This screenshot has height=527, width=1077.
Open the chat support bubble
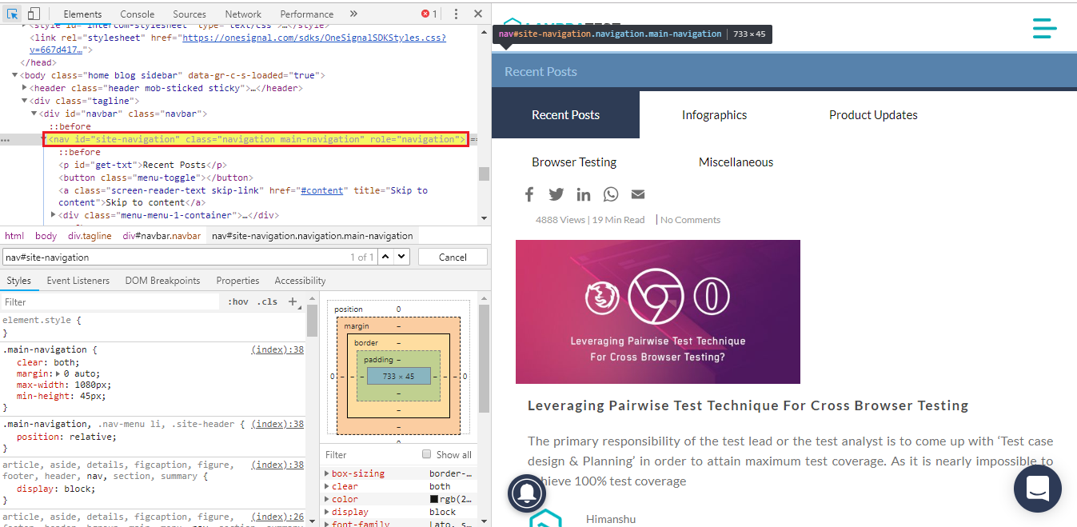click(1037, 488)
